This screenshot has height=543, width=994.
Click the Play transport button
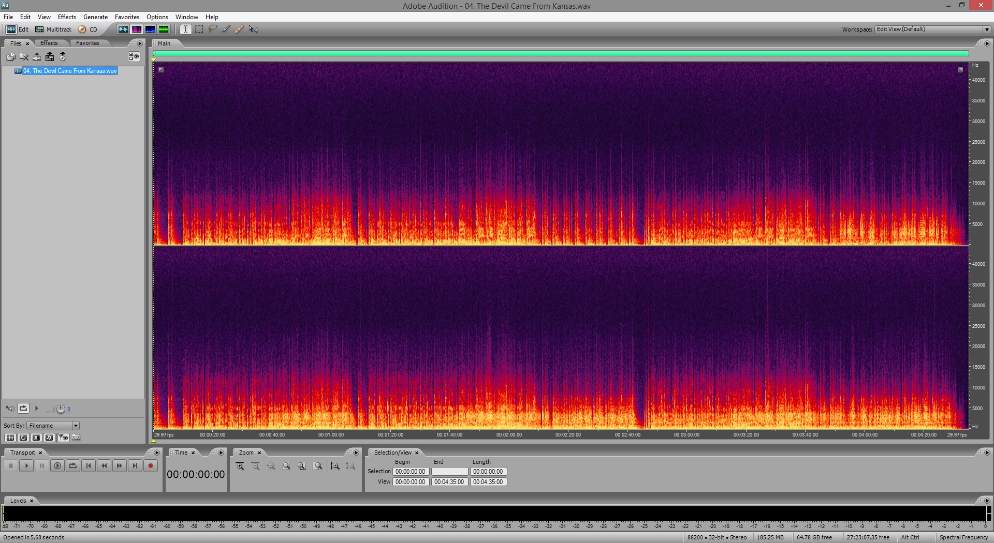[x=26, y=466]
